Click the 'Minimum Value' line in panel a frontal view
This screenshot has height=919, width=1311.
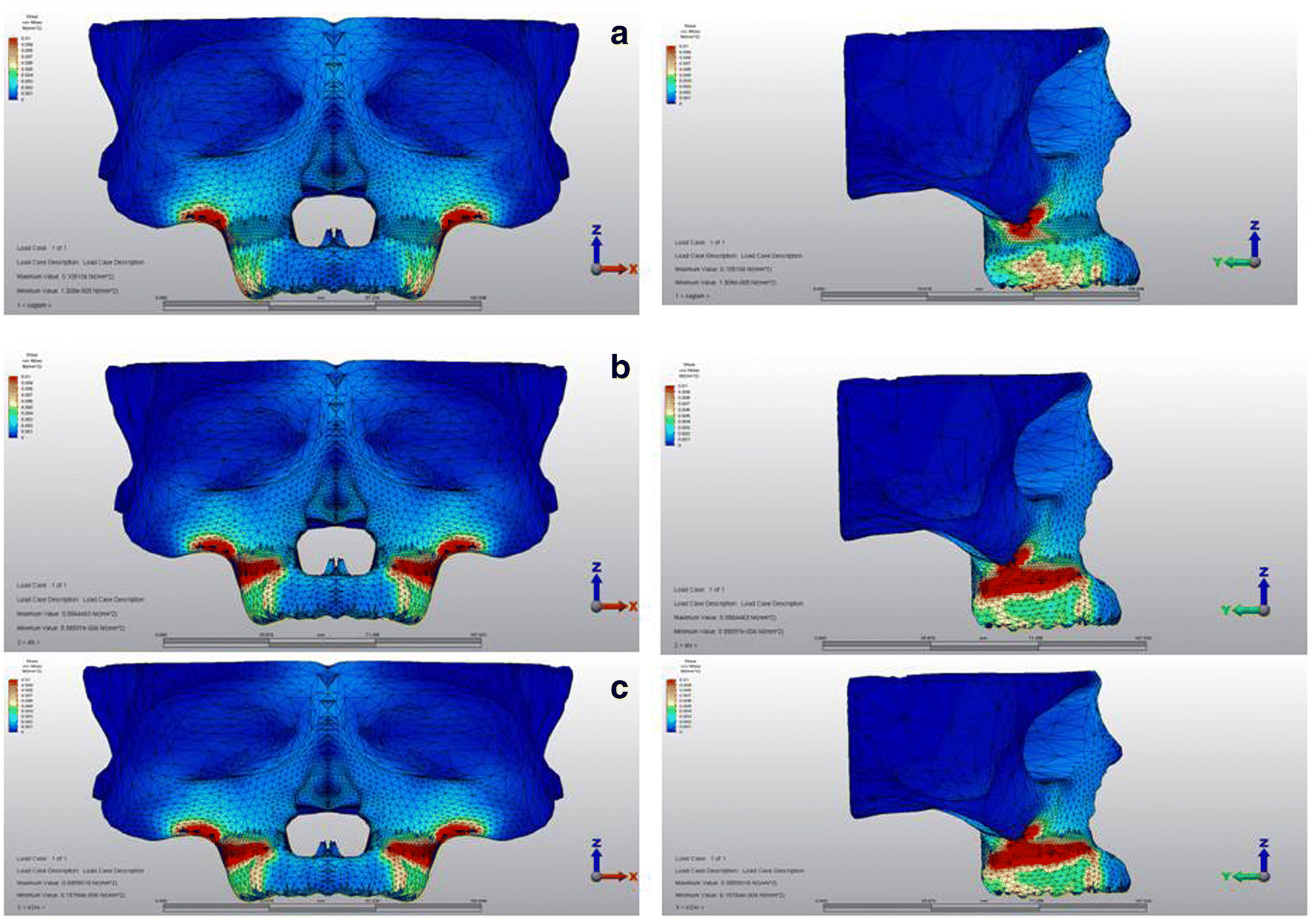tap(67, 292)
